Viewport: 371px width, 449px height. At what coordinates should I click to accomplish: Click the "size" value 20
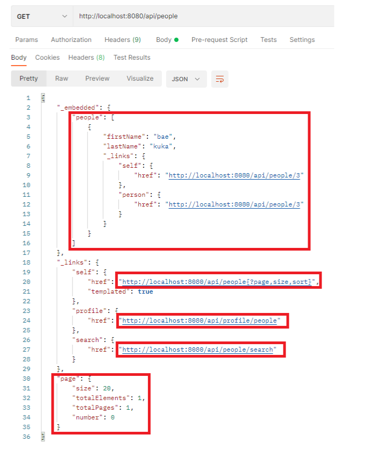(x=107, y=388)
